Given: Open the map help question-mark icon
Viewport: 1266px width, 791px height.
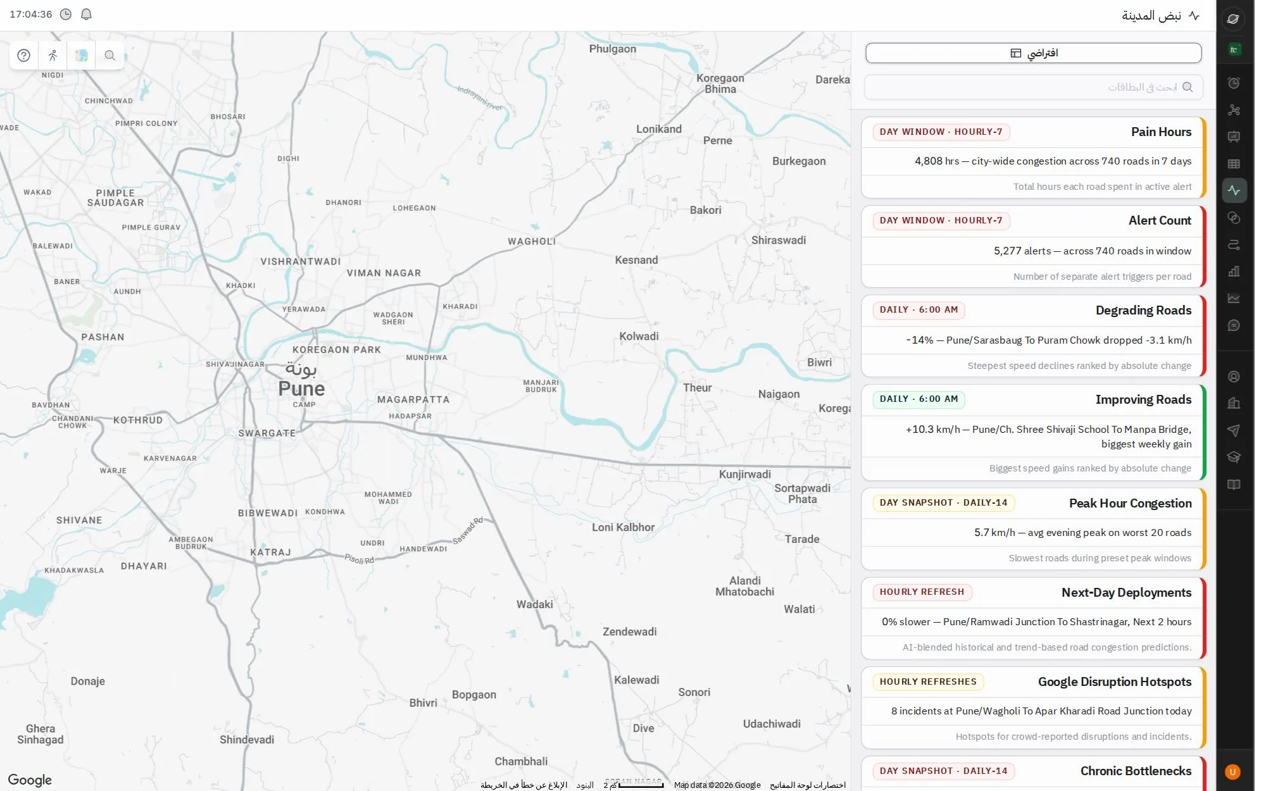Looking at the screenshot, I should (24, 55).
